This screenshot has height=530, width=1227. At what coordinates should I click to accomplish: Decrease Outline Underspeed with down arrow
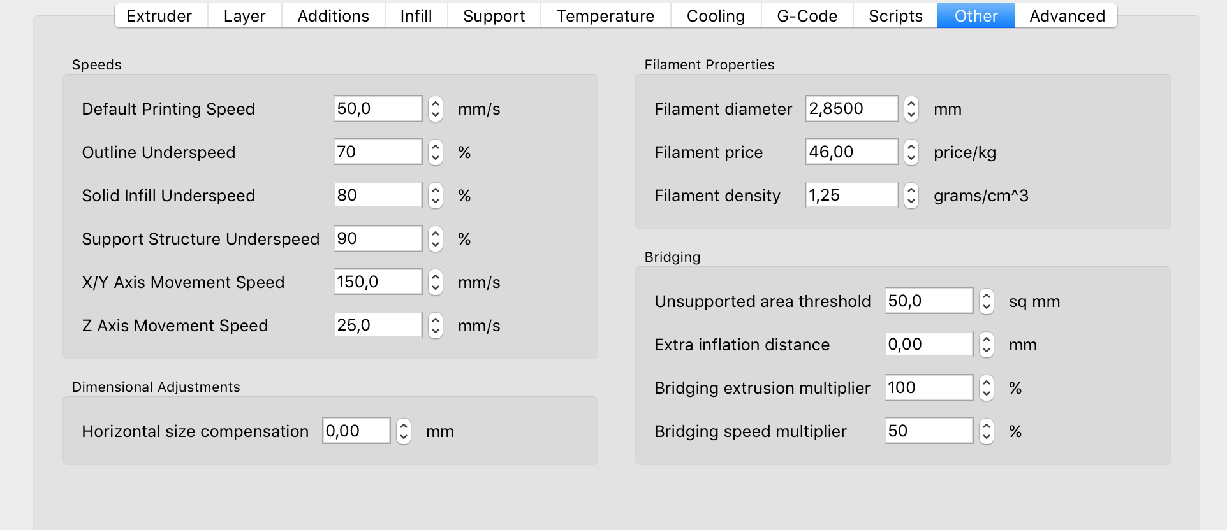coord(436,159)
